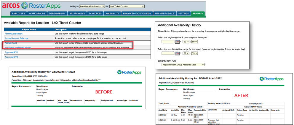Click the Report Name column header
The height and width of the screenshot is (125, 294).
[x=29, y=29]
